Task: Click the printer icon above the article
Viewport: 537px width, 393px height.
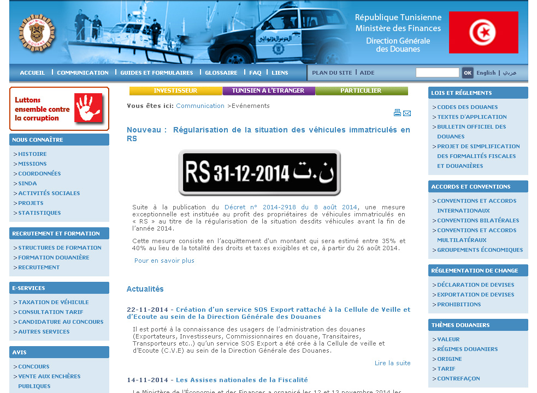Action: (397, 113)
